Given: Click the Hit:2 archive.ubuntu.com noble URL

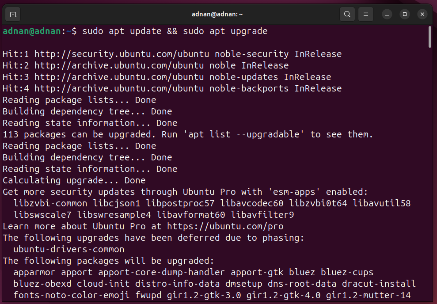Looking at the screenshot, I should 119,65.
